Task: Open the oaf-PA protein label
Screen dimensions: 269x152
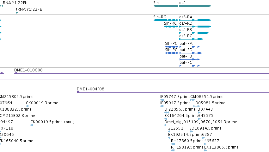Action: [x=186, y=44]
